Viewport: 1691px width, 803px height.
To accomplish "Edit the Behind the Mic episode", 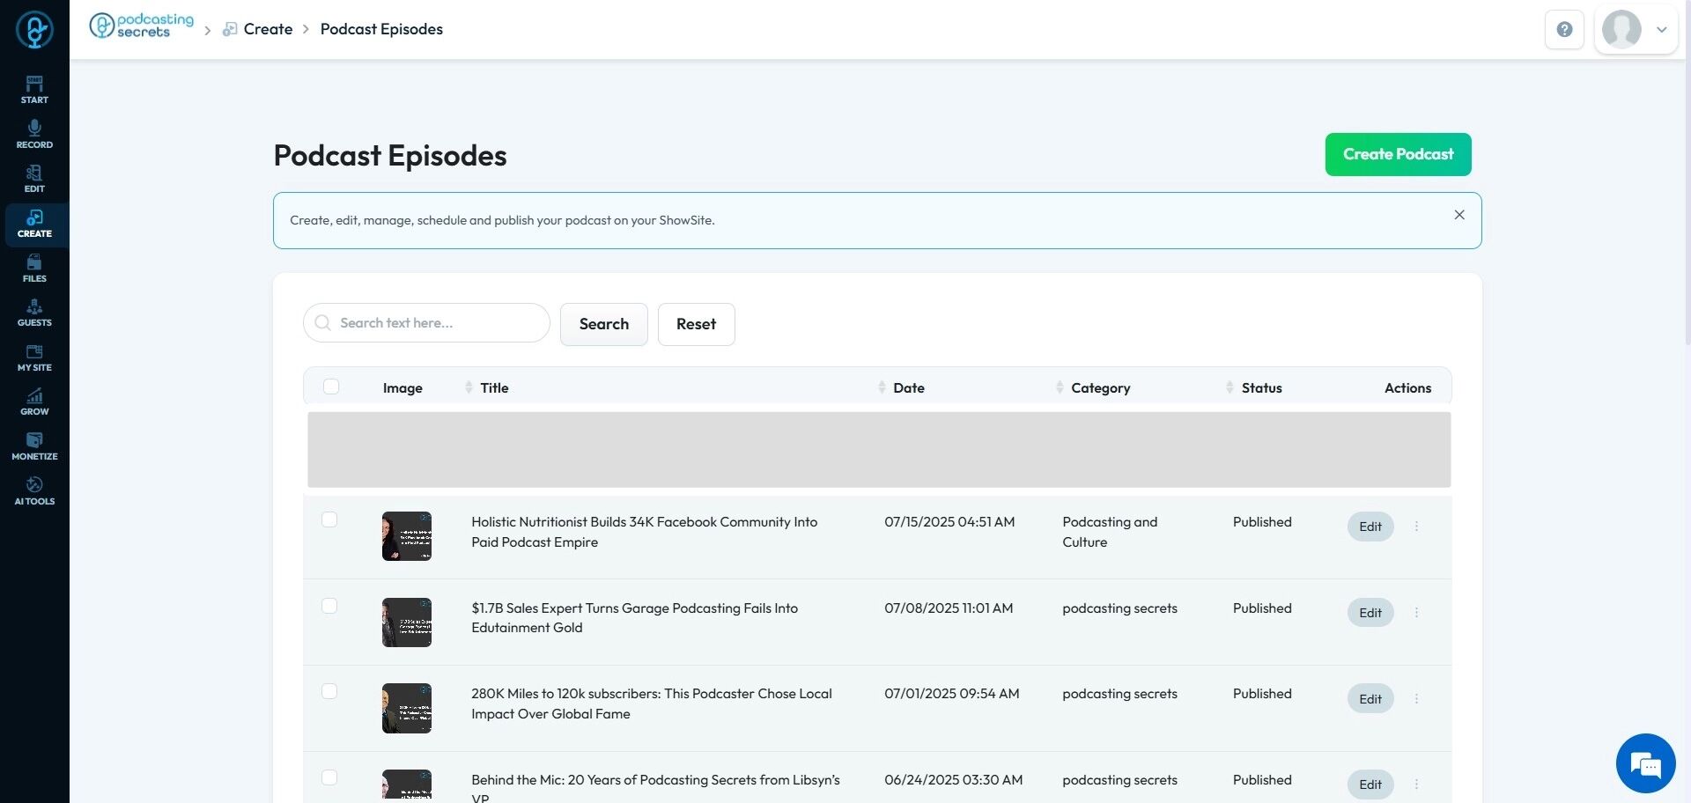I will (1370, 785).
